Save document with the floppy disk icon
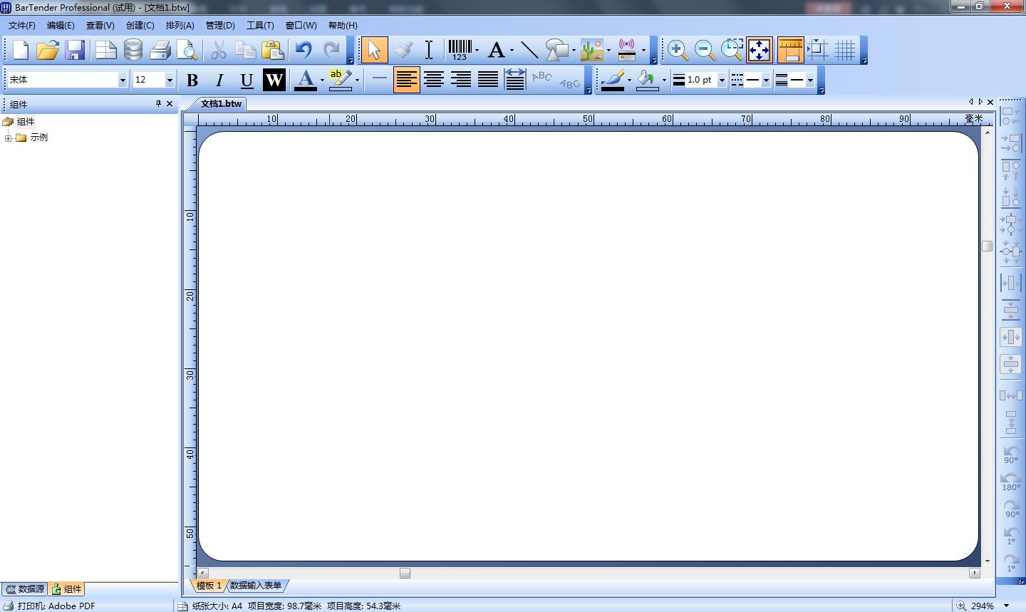 (75, 50)
